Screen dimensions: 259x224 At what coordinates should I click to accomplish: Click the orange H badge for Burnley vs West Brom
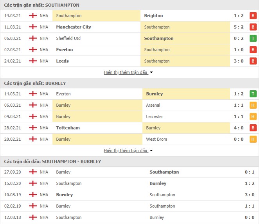(x=253, y=139)
